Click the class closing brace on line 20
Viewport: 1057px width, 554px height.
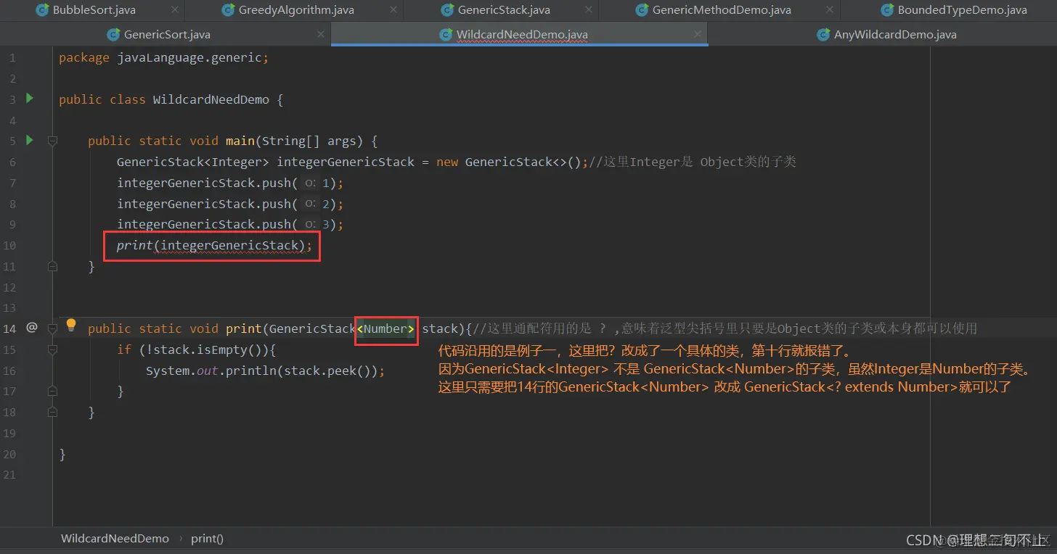point(62,454)
